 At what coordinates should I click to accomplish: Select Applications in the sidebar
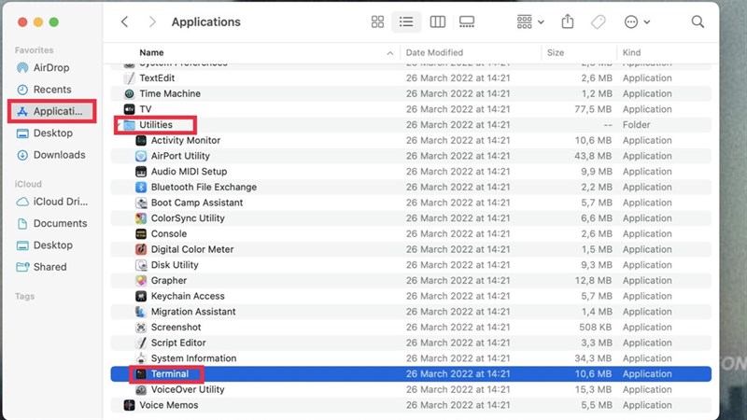(x=52, y=111)
